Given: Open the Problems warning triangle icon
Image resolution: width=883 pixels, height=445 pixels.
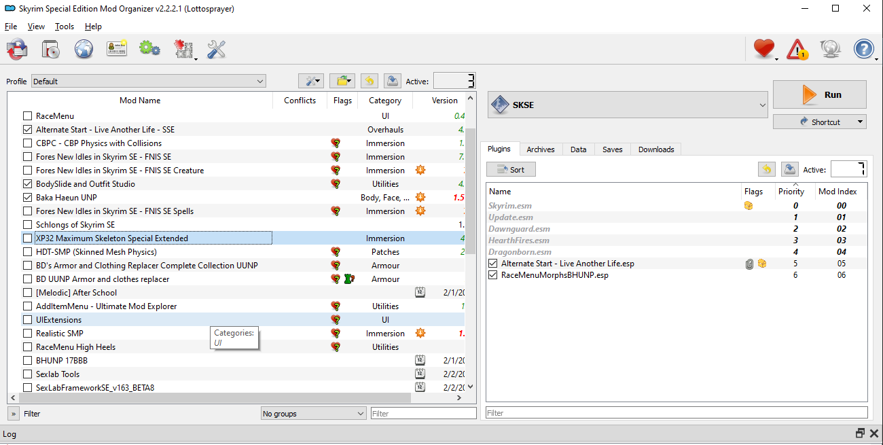Looking at the screenshot, I should point(797,49).
